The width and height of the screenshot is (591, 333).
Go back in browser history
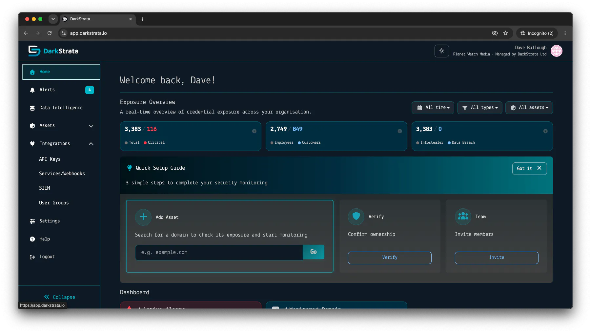(x=26, y=33)
